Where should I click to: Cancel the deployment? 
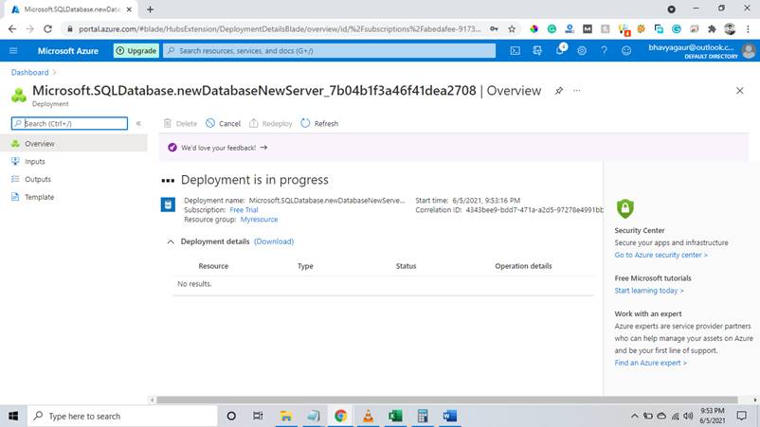coord(223,123)
